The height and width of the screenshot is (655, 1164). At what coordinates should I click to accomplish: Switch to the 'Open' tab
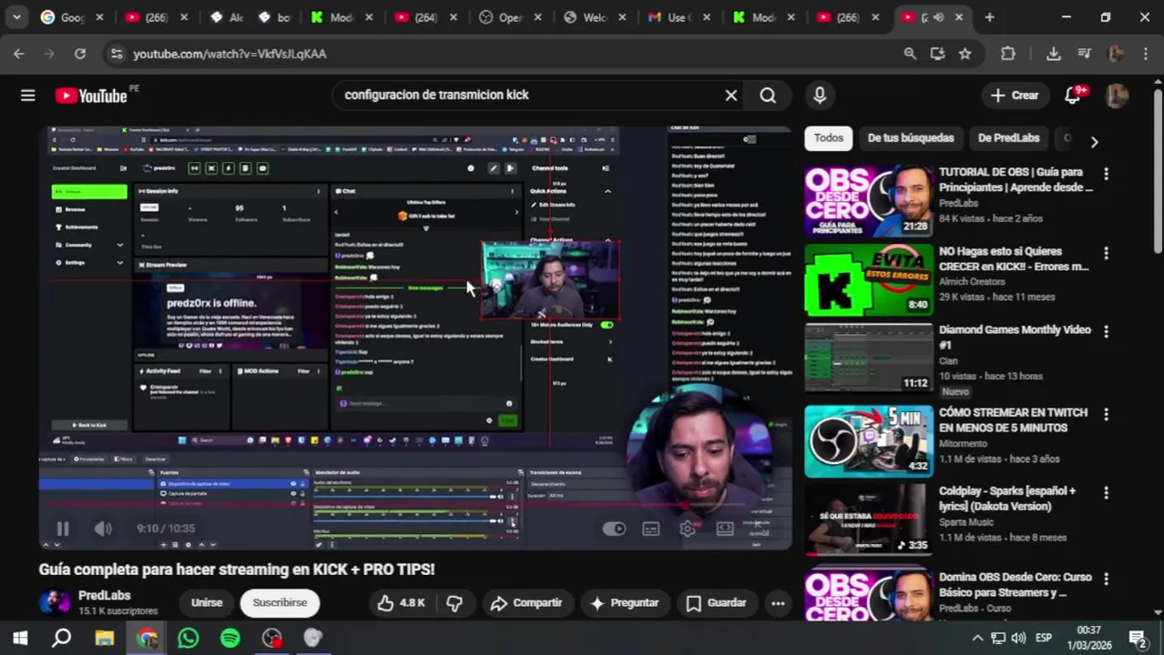coord(511,16)
